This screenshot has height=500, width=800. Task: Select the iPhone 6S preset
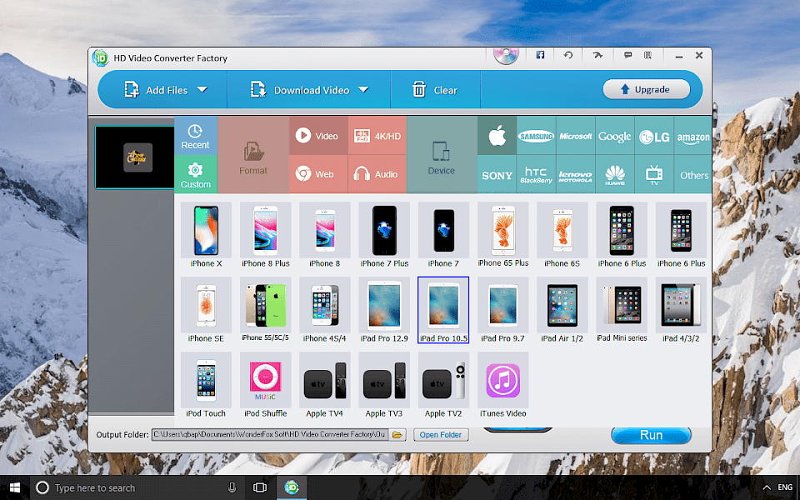point(562,235)
